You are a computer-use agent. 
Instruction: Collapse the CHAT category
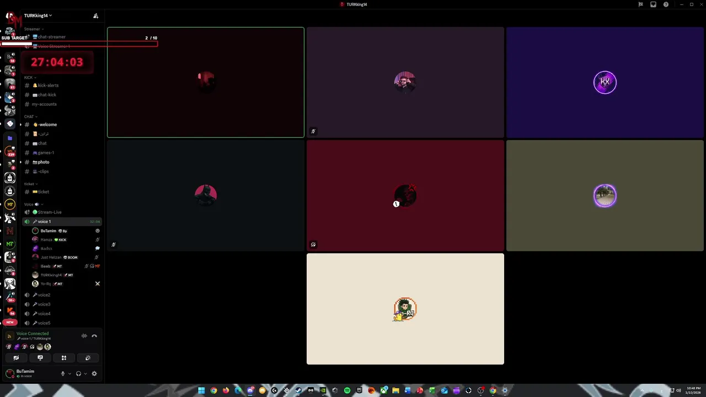click(x=30, y=116)
